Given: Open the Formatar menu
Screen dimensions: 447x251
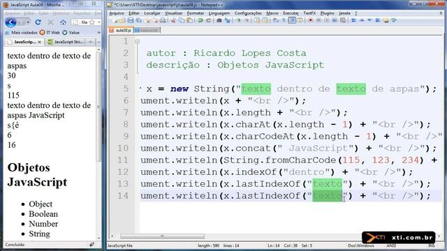Looking at the screenshot, I should click(x=196, y=13).
